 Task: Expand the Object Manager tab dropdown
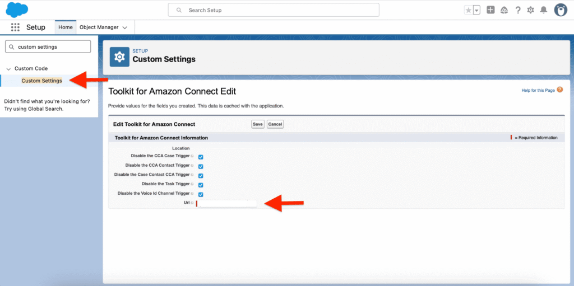click(x=124, y=27)
